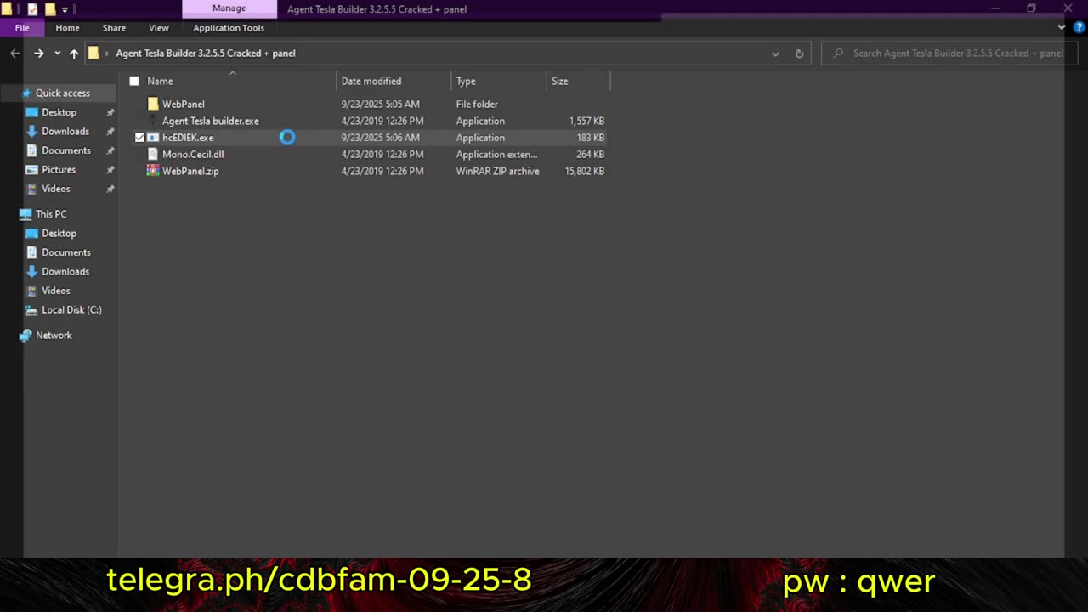Click the 9/23/2025 5:05 AM date cell

pyautogui.click(x=380, y=104)
